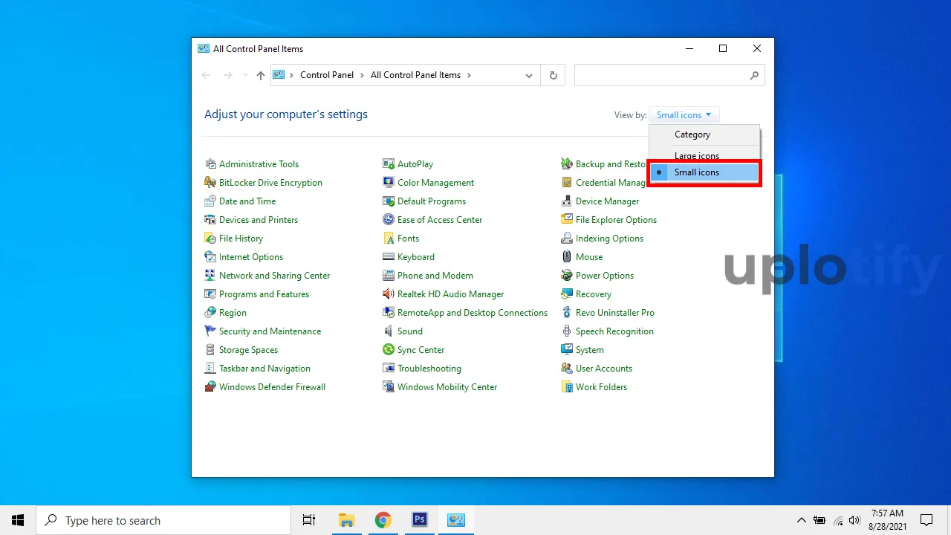Open the Troubleshooting link
The width and height of the screenshot is (951, 535).
point(429,369)
